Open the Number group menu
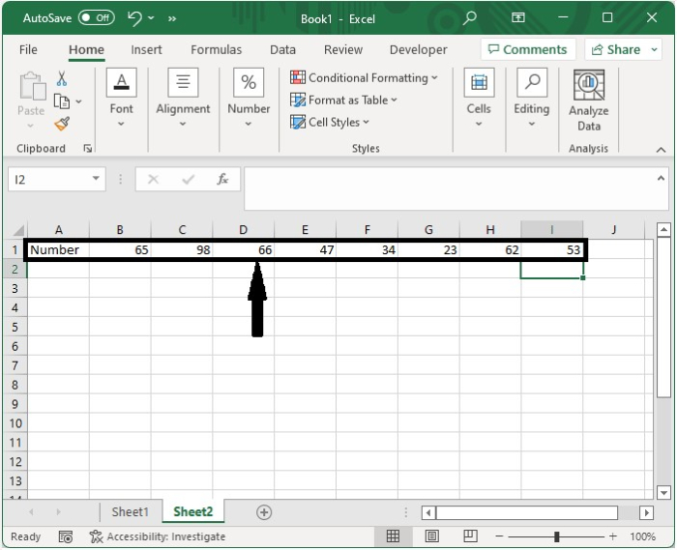This screenshot has height=550, width=677. pos(249,98)
